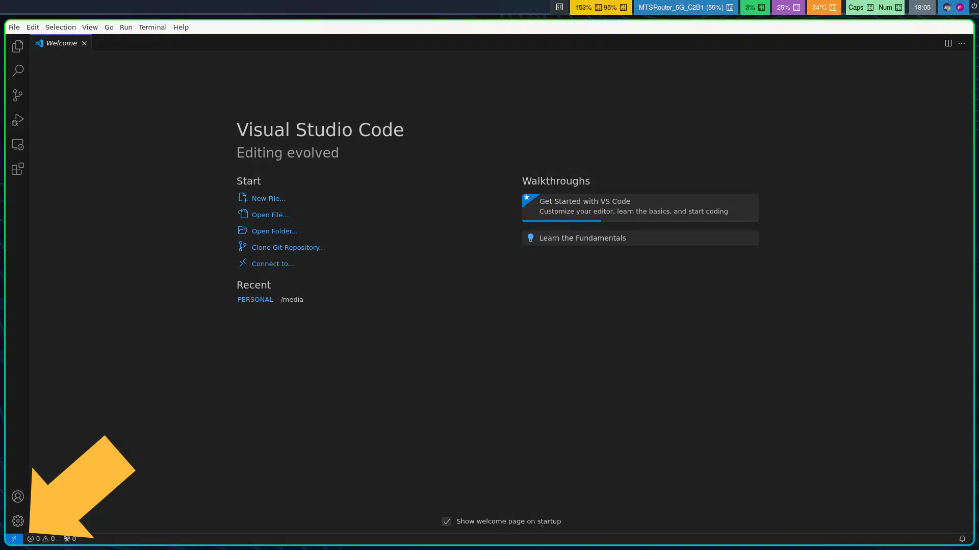Screen dimensions: 979x550
Task: Open Get Started with VS Code walkthrough
Action: coord(640,207)
